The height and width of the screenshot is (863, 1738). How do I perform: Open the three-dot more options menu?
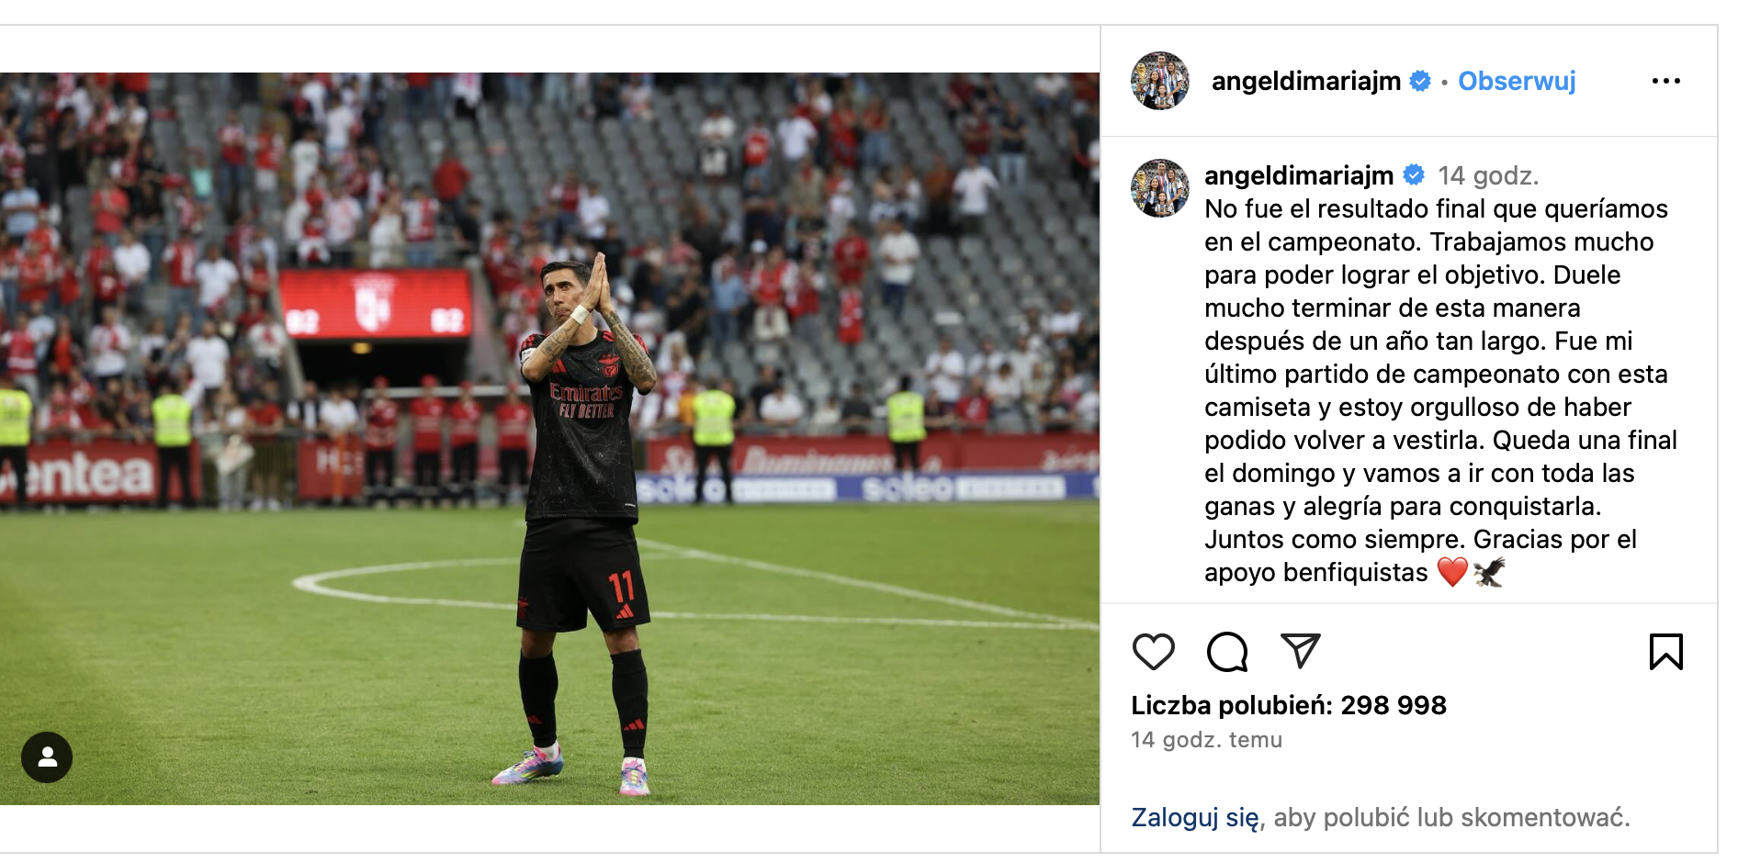[x=1665, y=81]
